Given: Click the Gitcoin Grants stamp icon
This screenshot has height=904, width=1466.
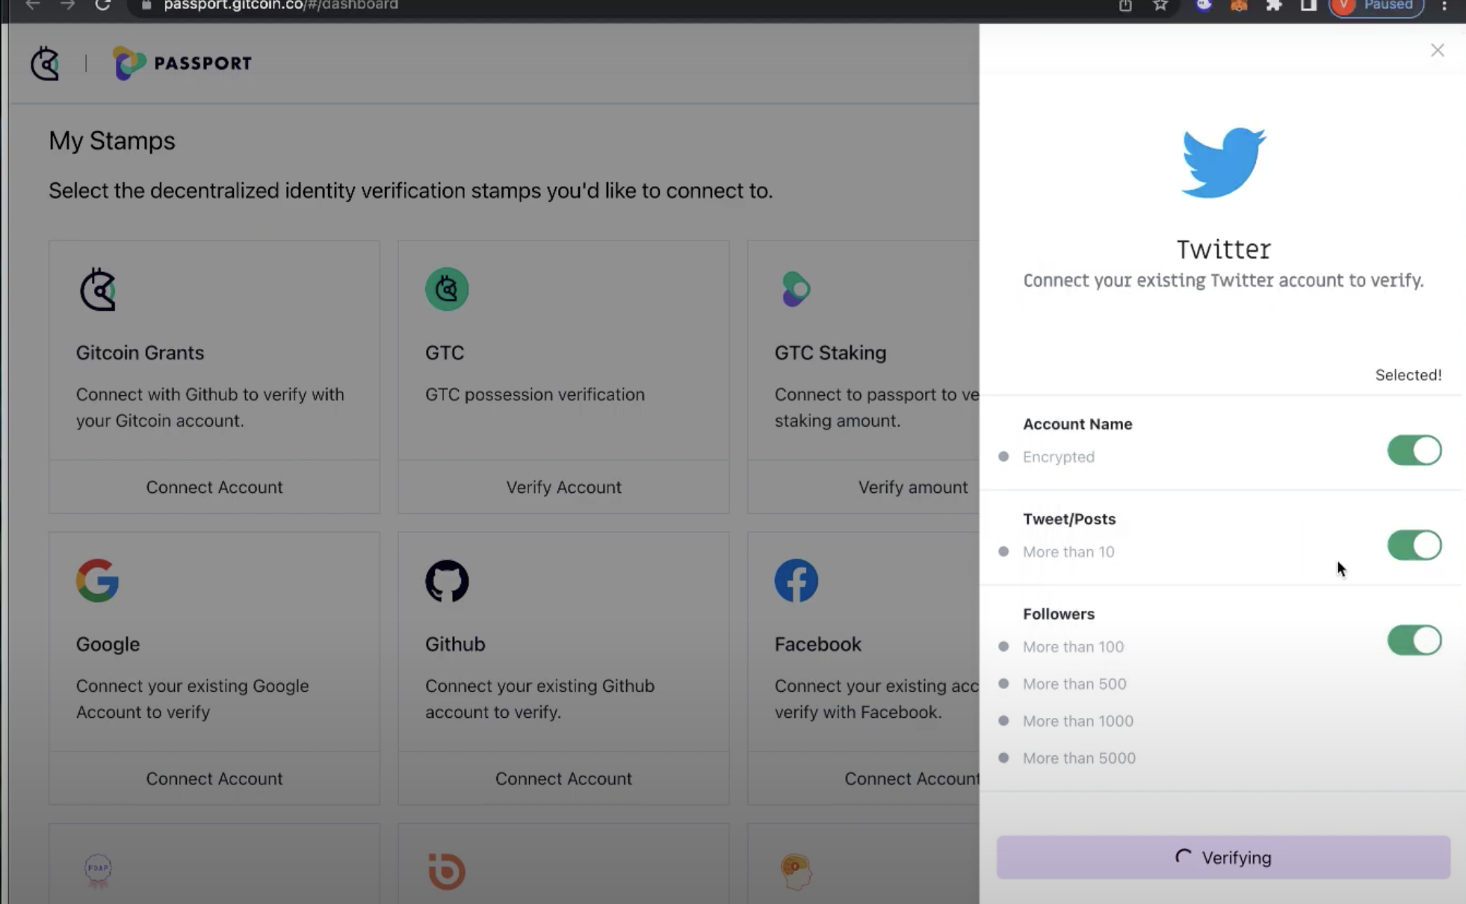Looking at the screenshot, I should [98, 289].
